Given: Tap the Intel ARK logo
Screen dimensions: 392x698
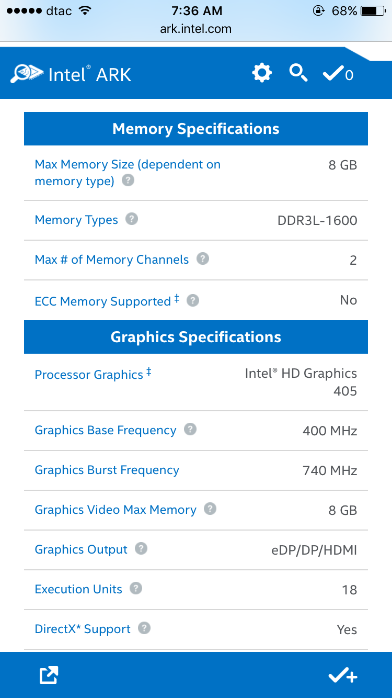Looking at the screenshot, I should coord(71,74).
